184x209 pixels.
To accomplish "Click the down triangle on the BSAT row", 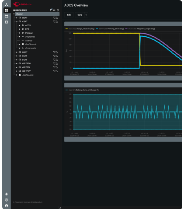I will [54, 18].
